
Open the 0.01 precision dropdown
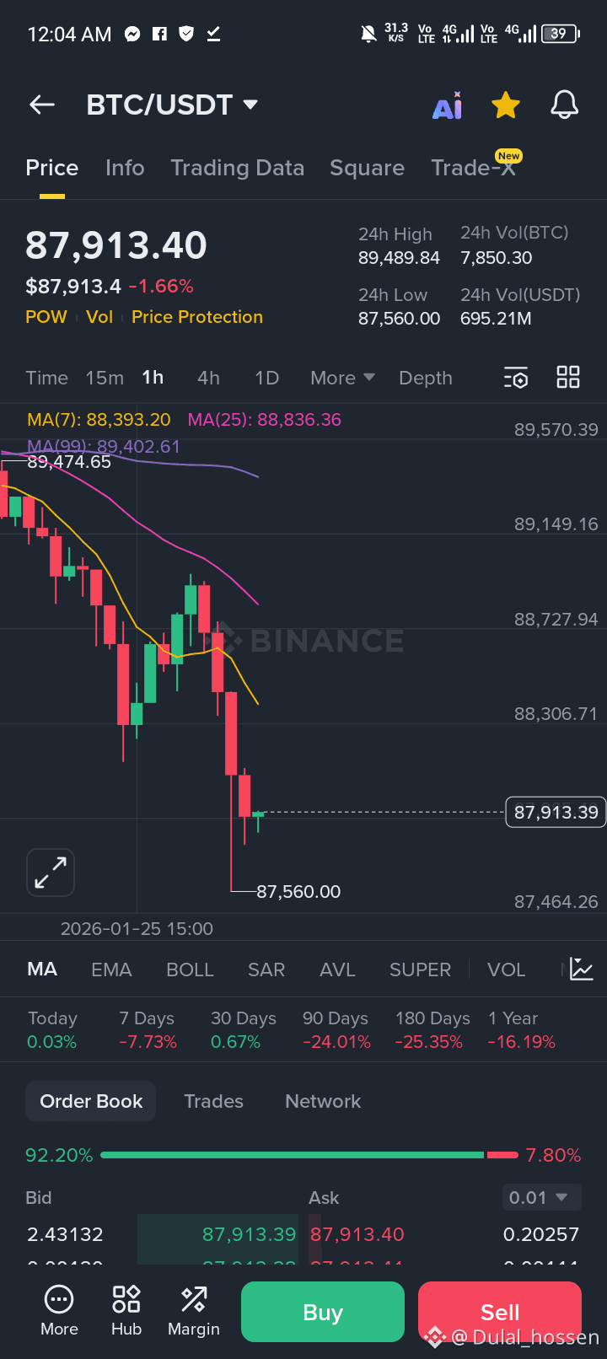coord(541,1197)
